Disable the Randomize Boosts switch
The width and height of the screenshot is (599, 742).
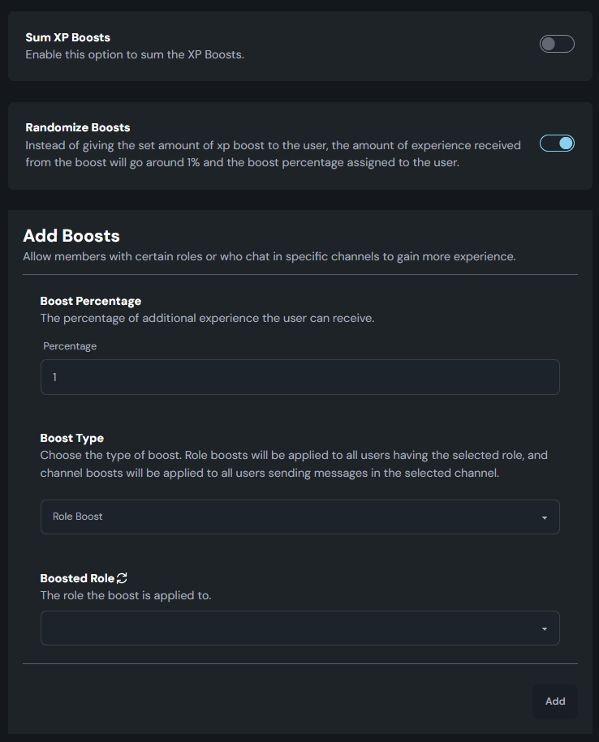click(557, 144)
